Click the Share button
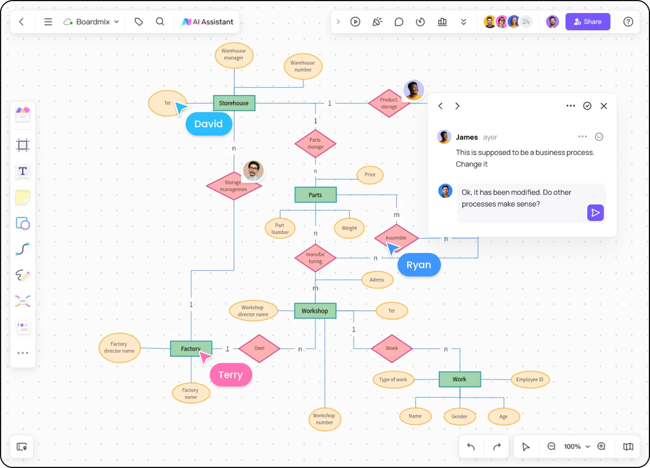Viewport: 650px width, 468px height. tap(588, 22)
